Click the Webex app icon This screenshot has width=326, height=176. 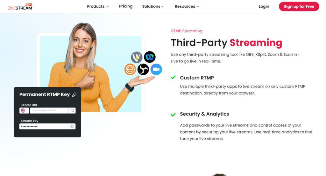(150, 57)
